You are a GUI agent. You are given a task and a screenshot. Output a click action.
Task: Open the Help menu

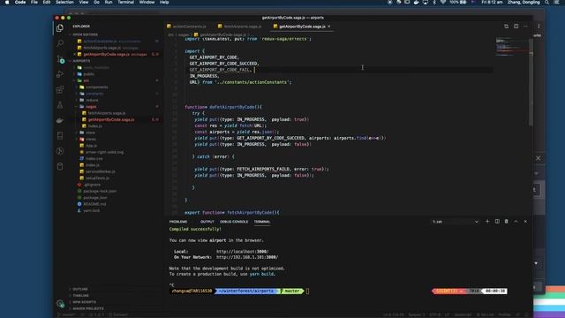tap(164, 2)
